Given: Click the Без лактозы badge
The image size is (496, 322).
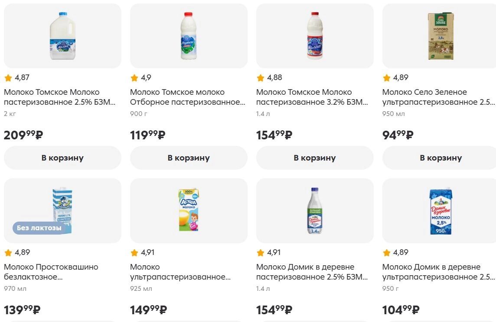Looking at the screenshot, I should [39, 228].
